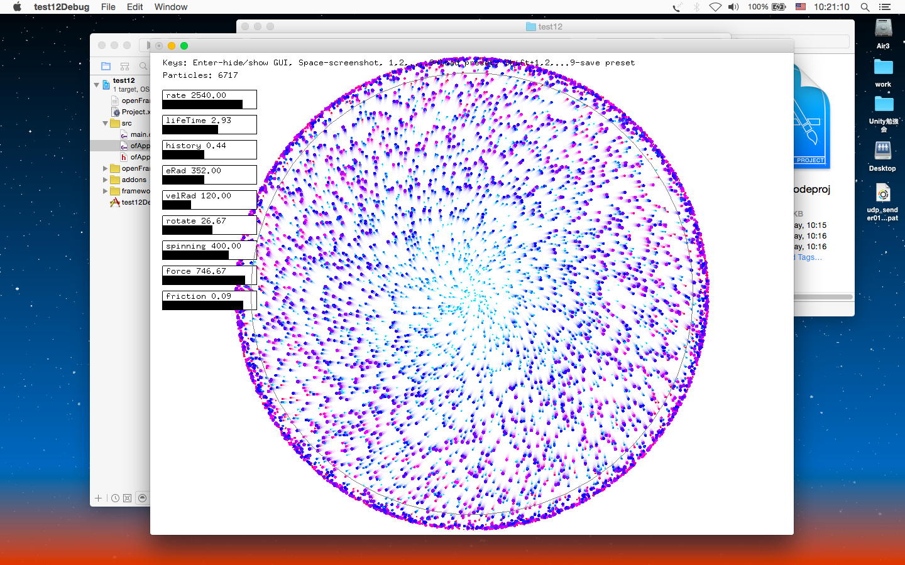The image size is (905, 565).
Task: Adjust the lifeTime slider
Action: tap(209, 124)
